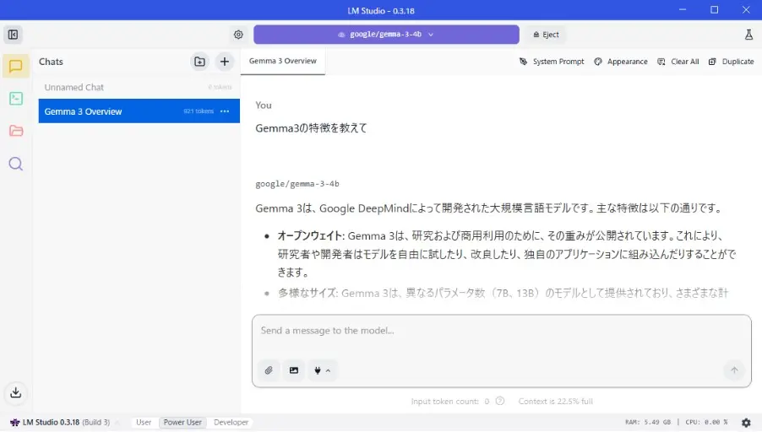Screen dimensions: 762x432
Task: Open the My Models folder icon
Action: 16,131
